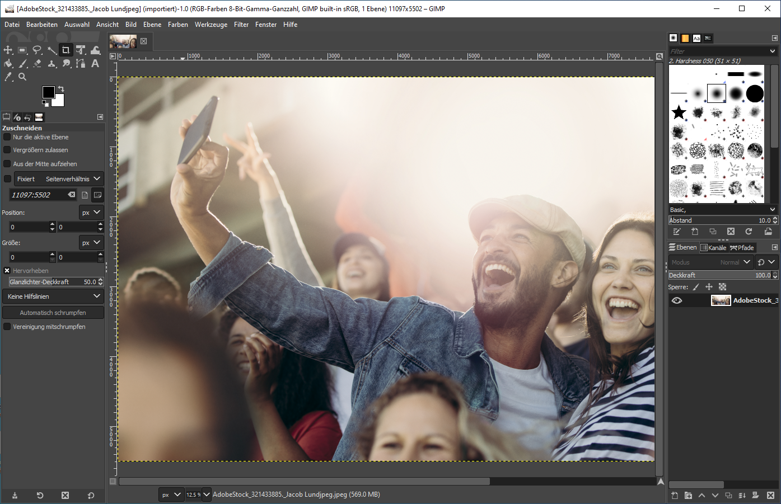Open the Filter menu
Image resolution: width=781 pixels, height=504 pixels.
(x=241, y=25)
